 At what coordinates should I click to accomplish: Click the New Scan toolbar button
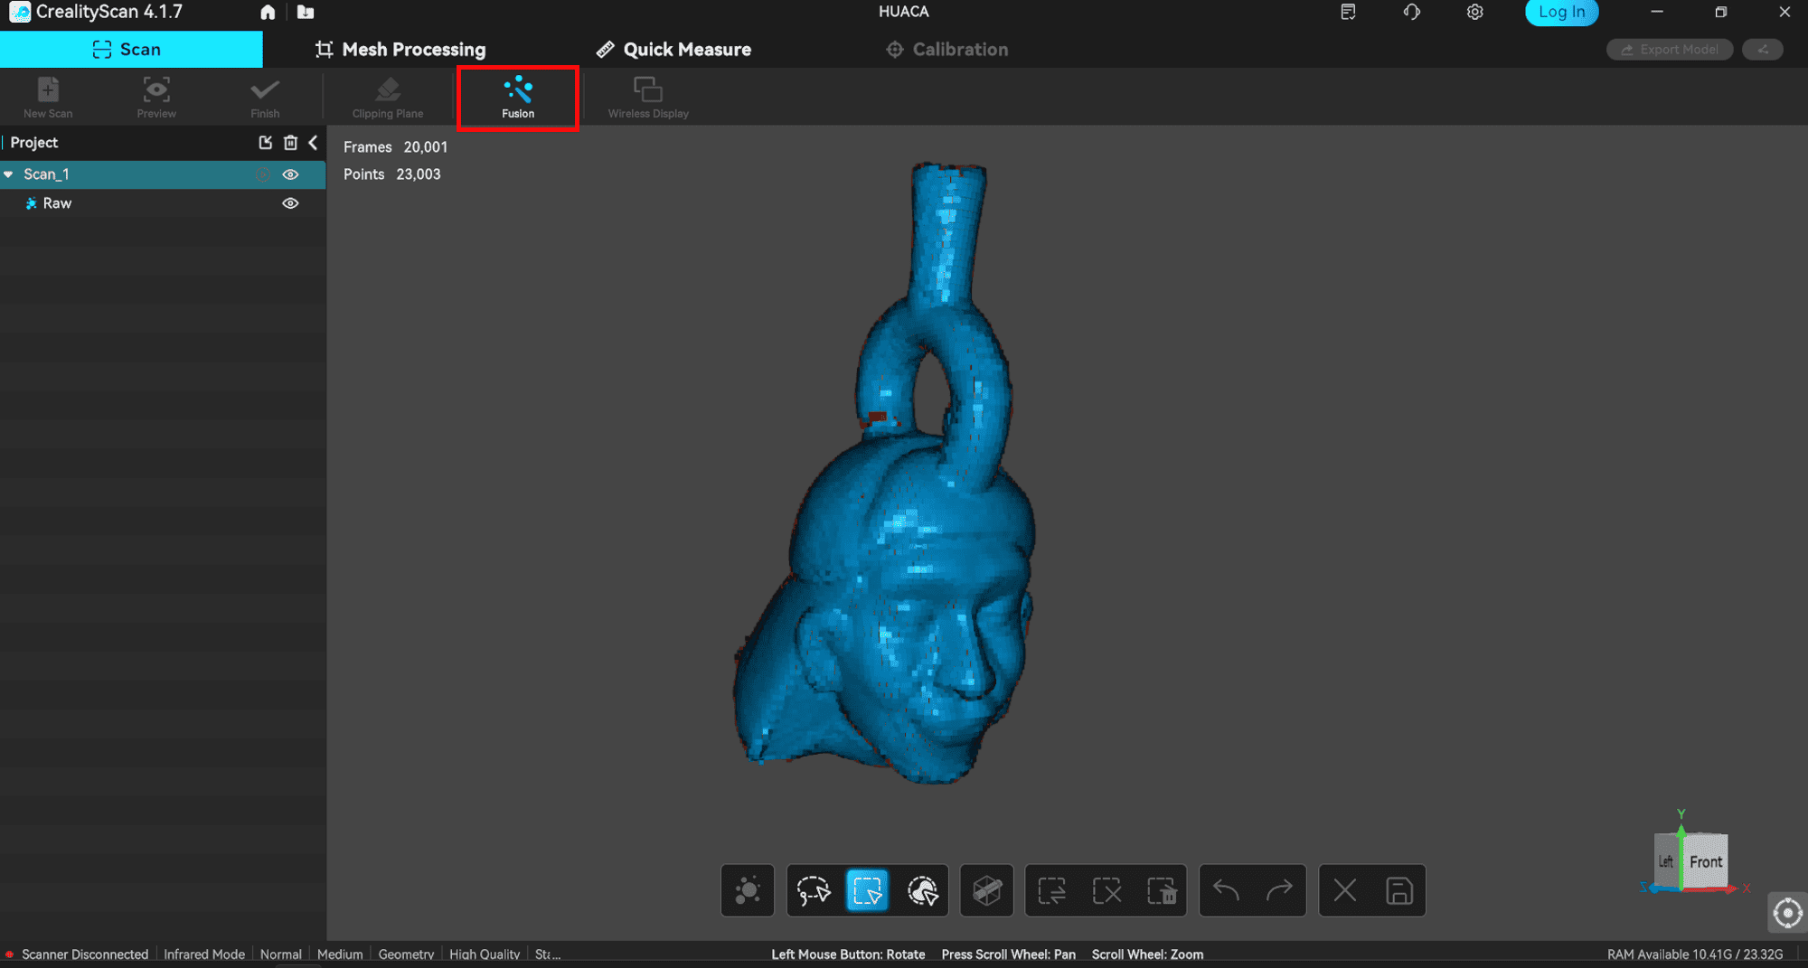(x=48, y=97)
